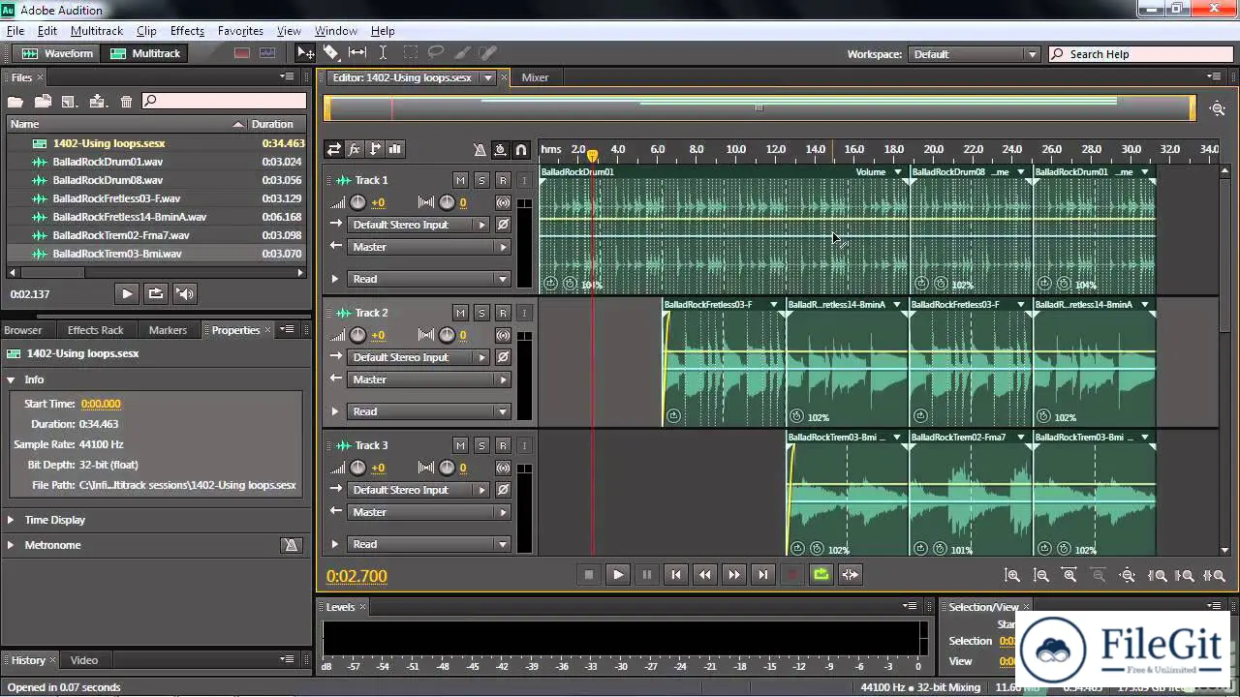Toggle Track 1 polarity reverse button
This screenshot has width=1240, height=697.
503,225
